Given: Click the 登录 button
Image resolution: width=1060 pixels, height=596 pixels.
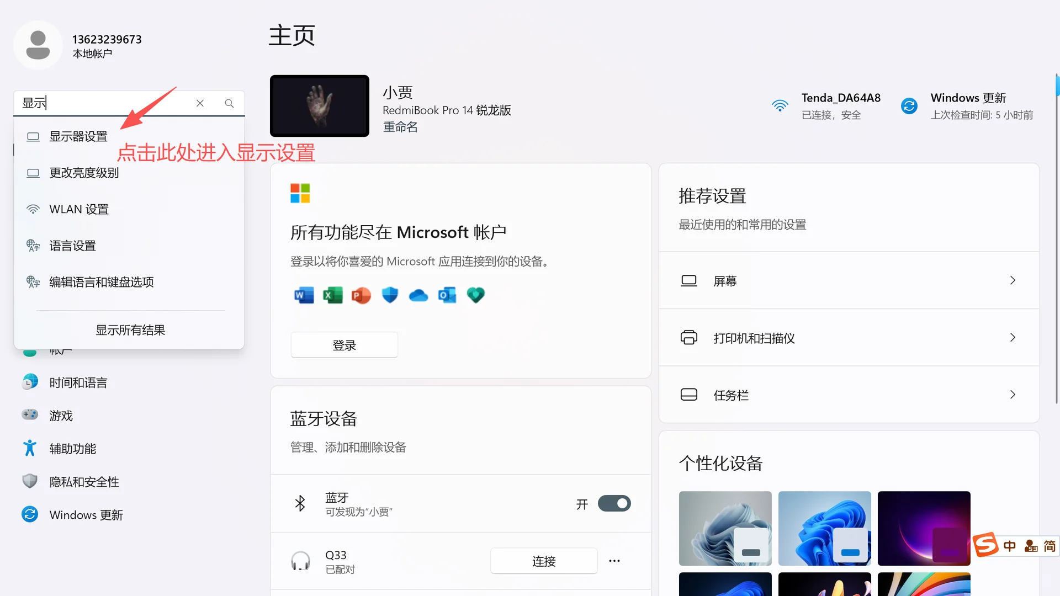Looking at the screenshot, I should [x=344, y=344].
